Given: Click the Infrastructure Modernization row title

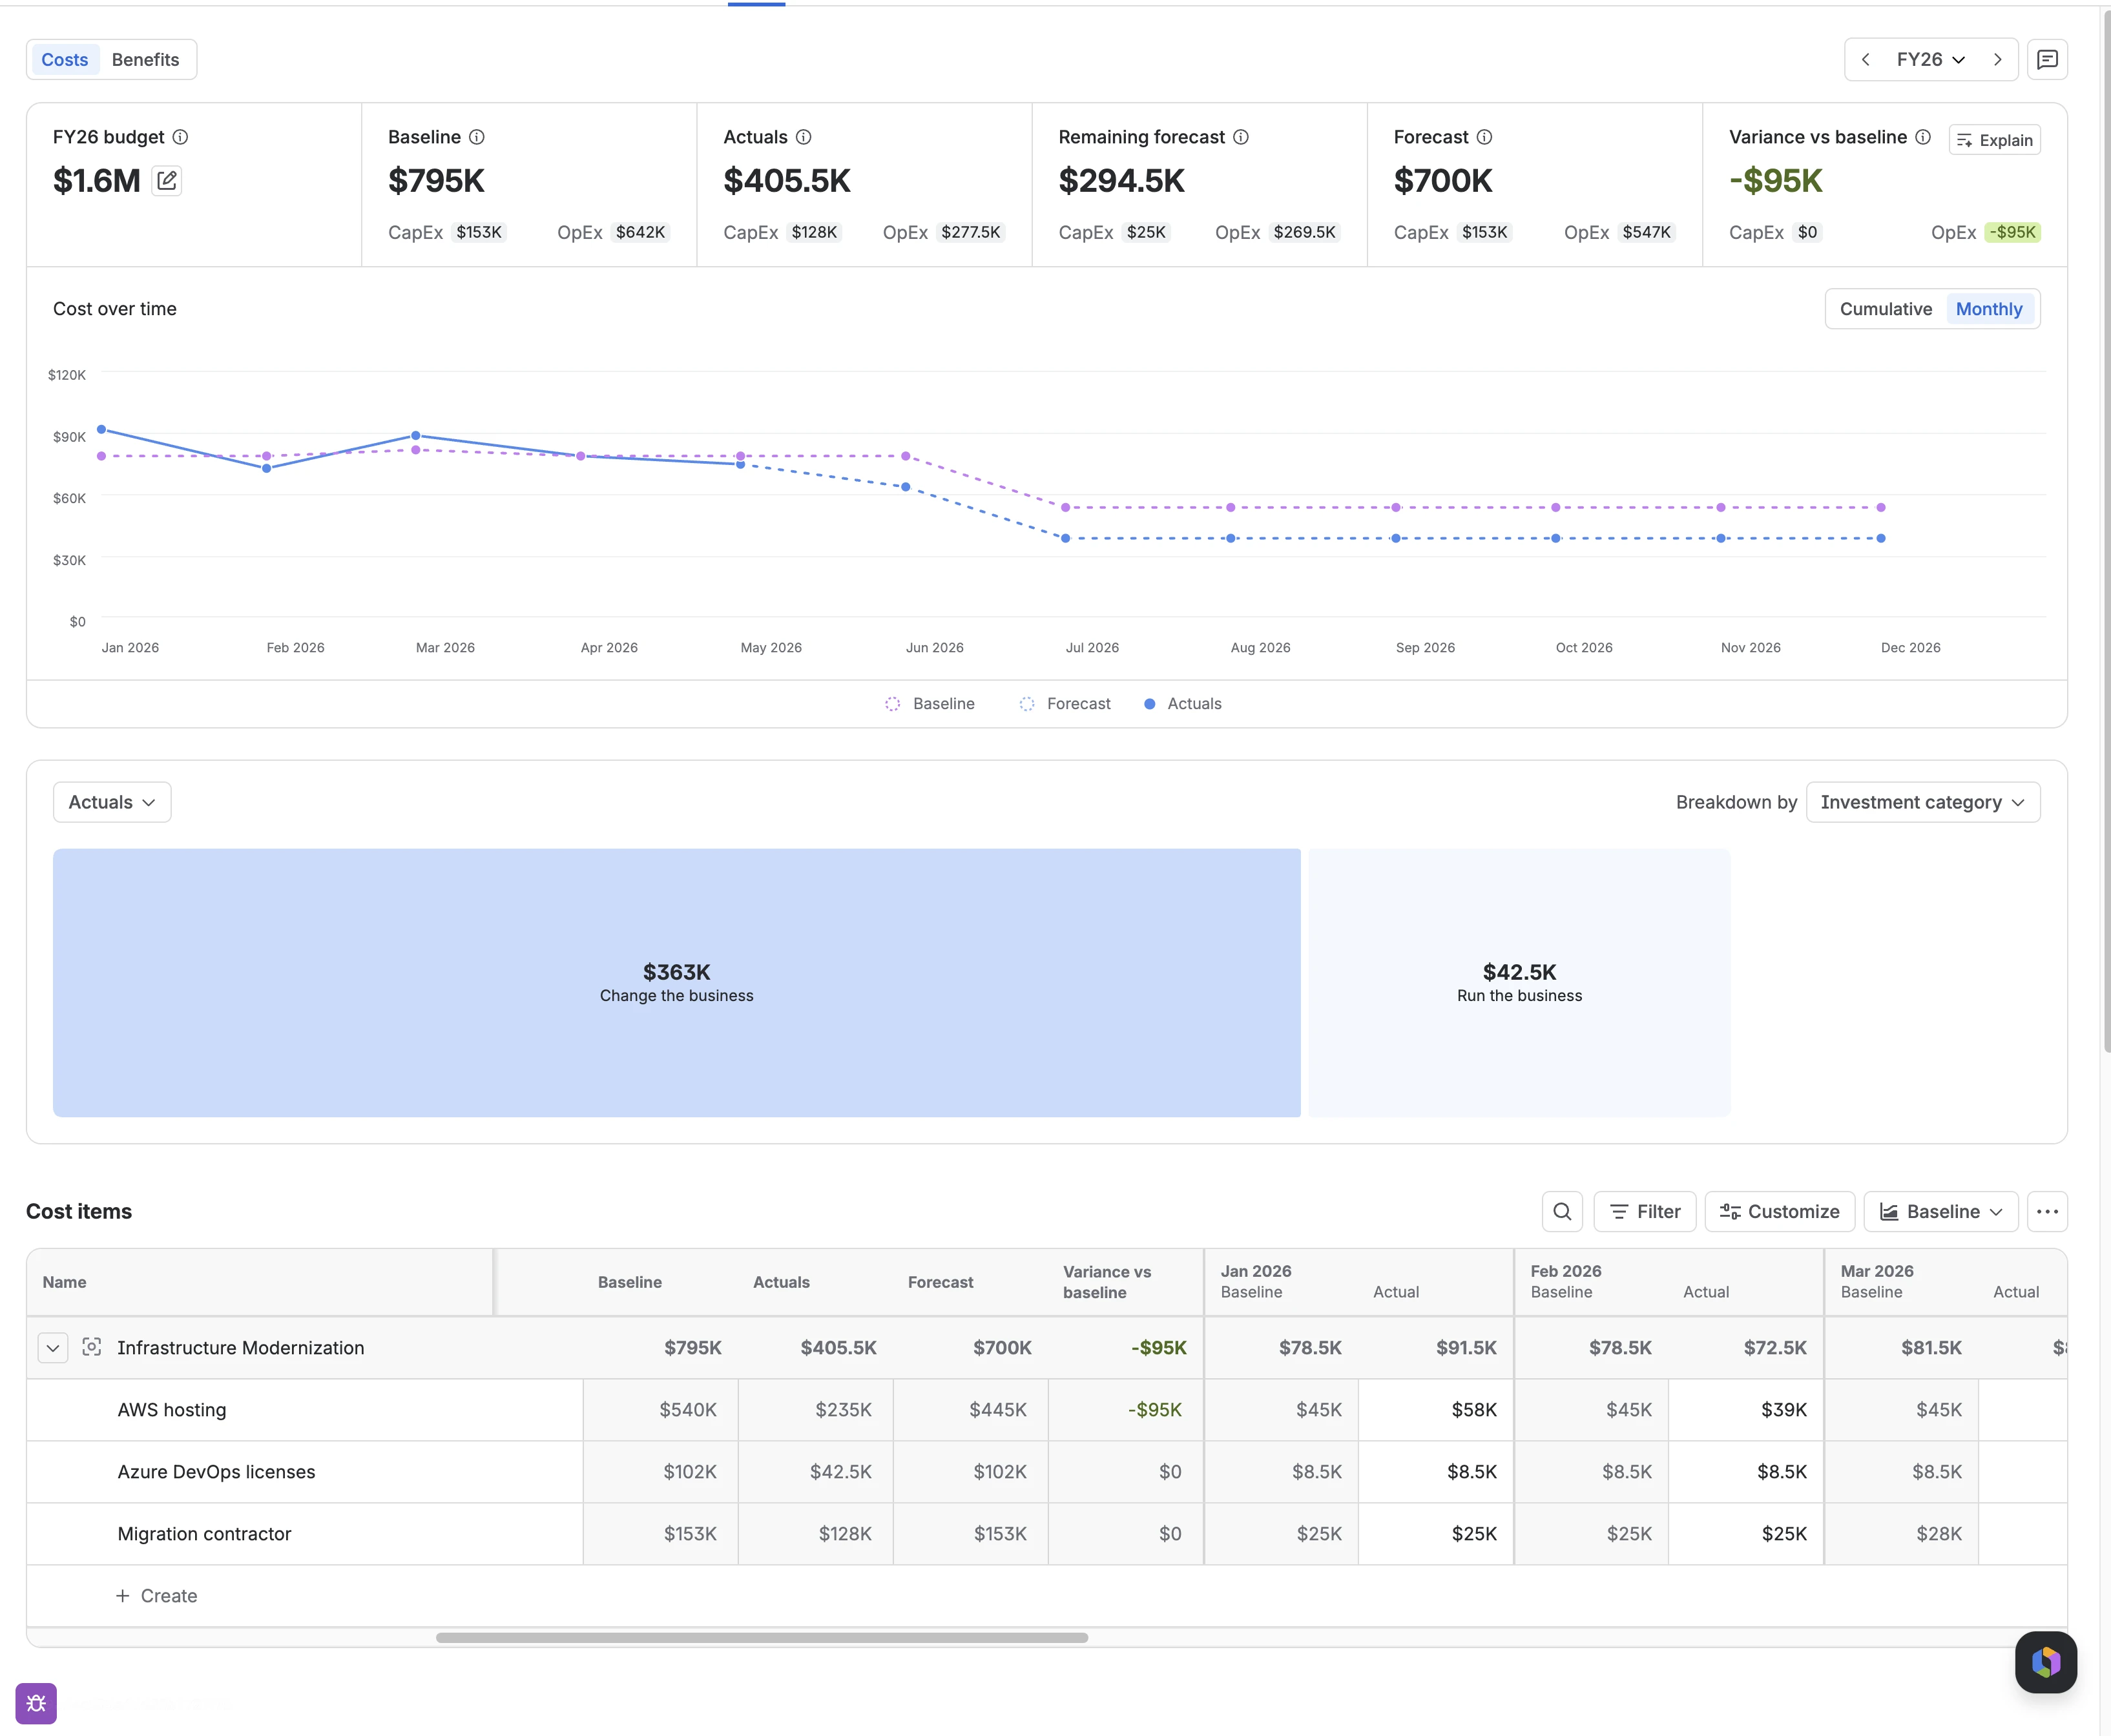Looking at the screenshot, I should (x=241, y=1348).
